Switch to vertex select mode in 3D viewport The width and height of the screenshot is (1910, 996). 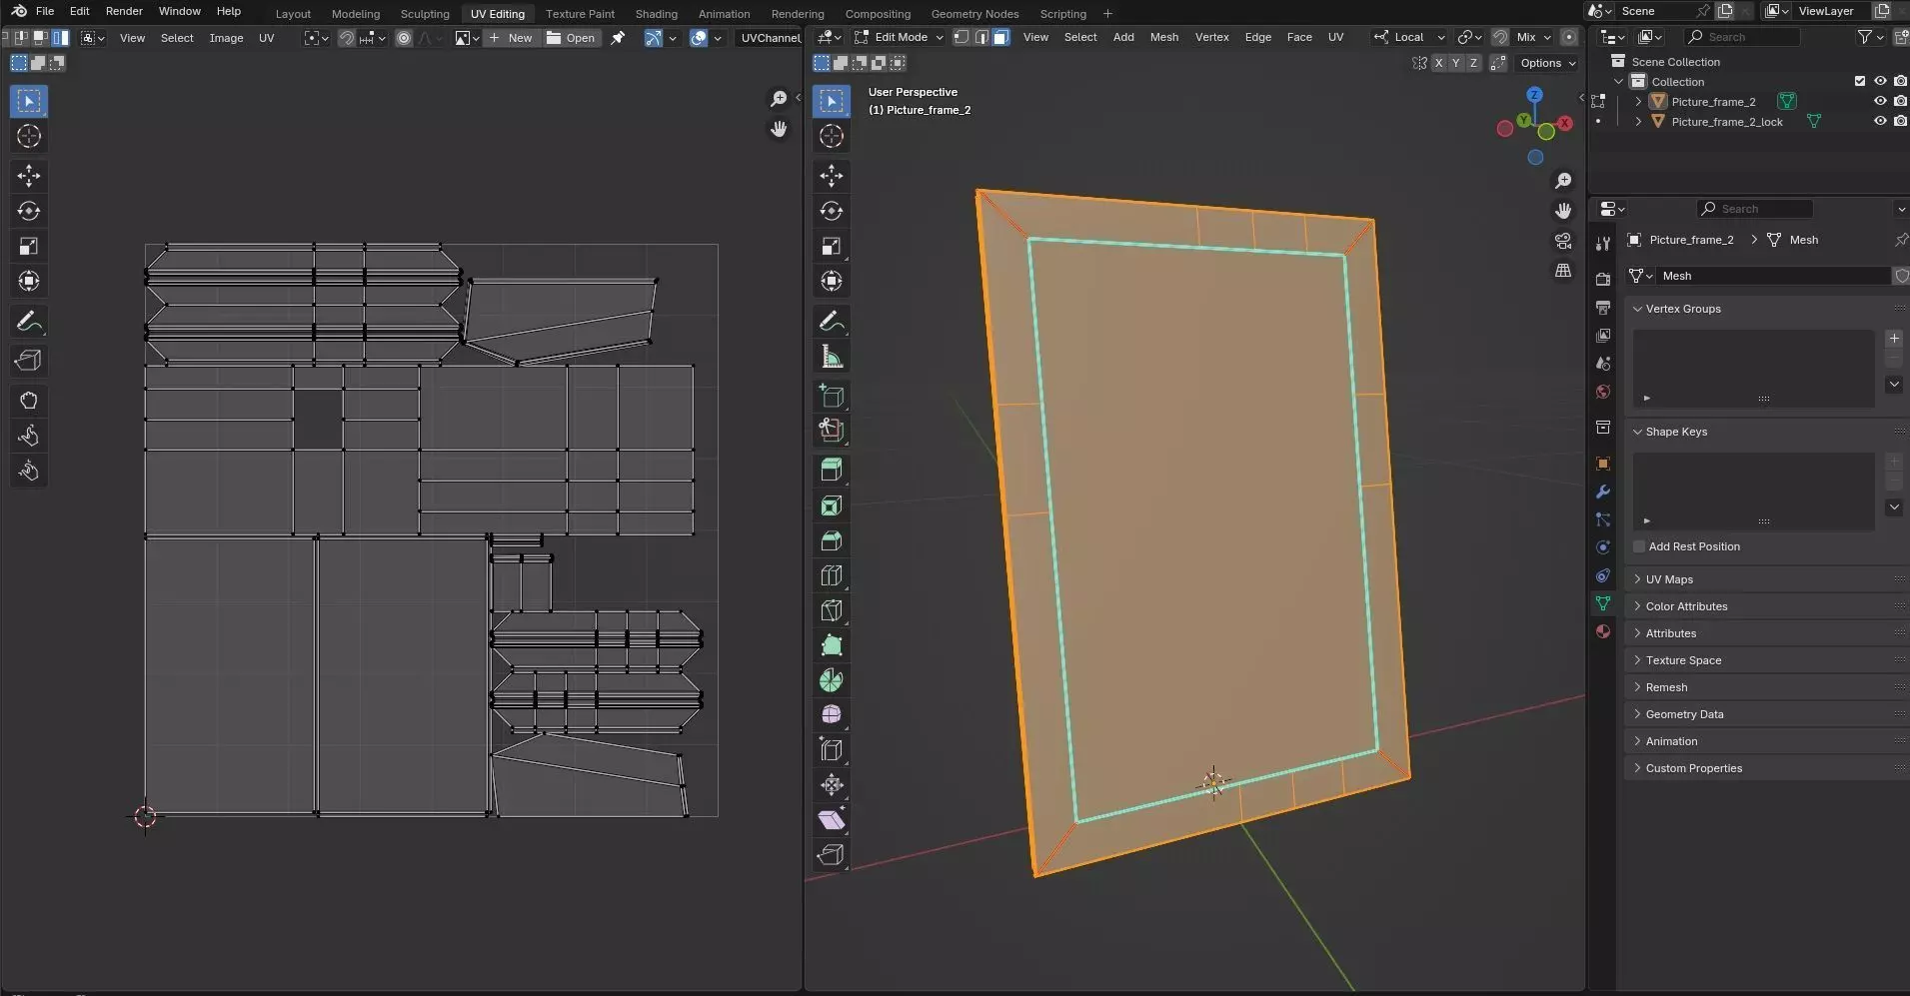(961, 37)
